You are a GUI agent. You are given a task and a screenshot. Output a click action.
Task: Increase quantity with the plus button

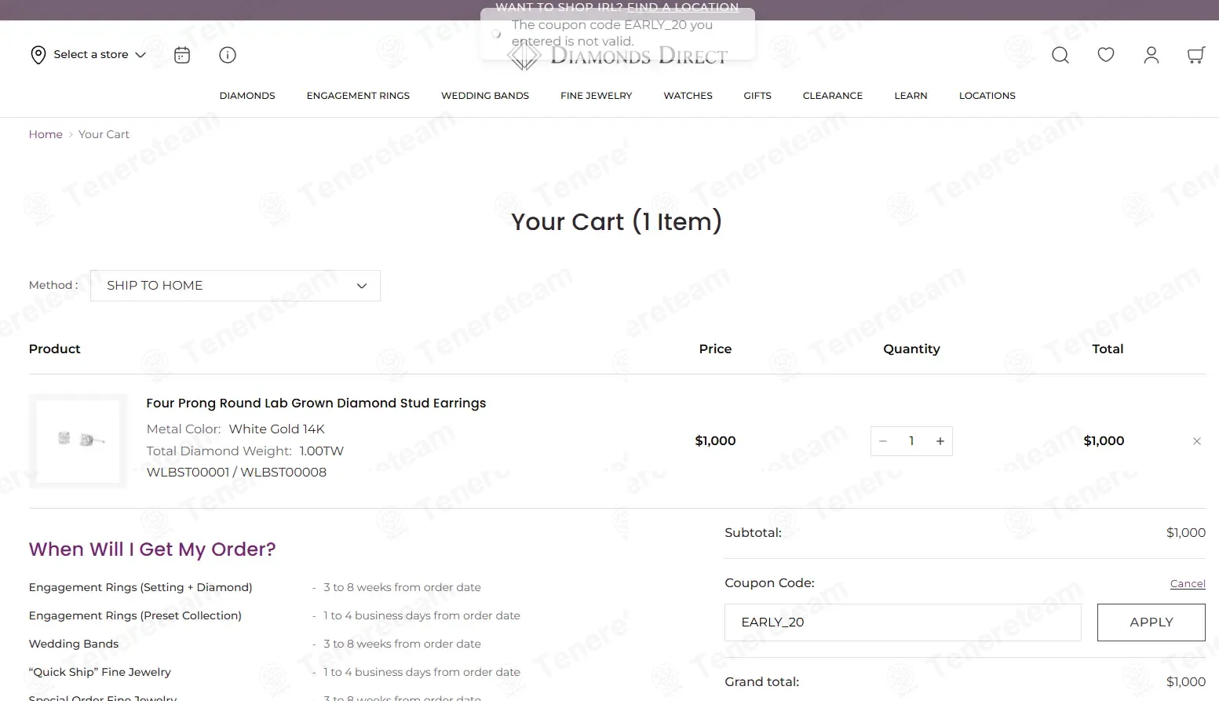click(x=940, y=441)
